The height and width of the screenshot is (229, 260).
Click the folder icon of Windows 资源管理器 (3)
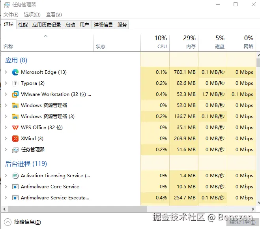(x=15, y=116)
